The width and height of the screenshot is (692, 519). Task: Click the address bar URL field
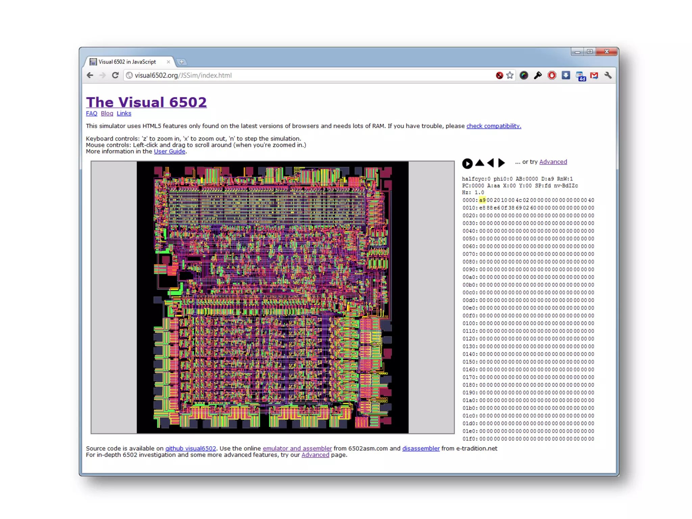point(304,75)
